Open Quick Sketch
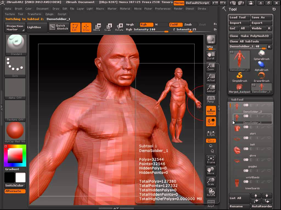 click(x=59, y=27)
